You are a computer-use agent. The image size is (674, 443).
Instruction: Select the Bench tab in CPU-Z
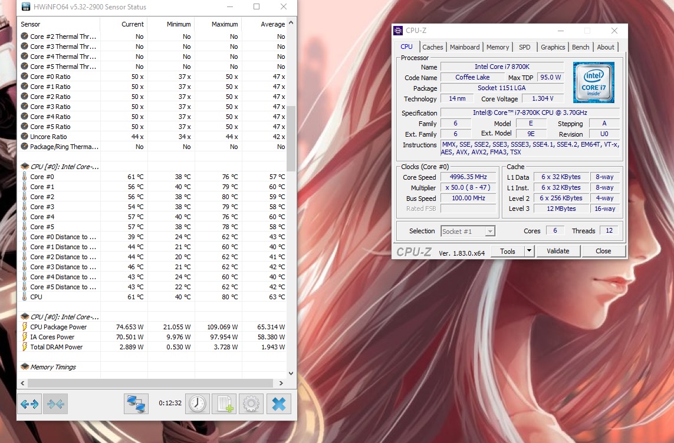[581, 47]
